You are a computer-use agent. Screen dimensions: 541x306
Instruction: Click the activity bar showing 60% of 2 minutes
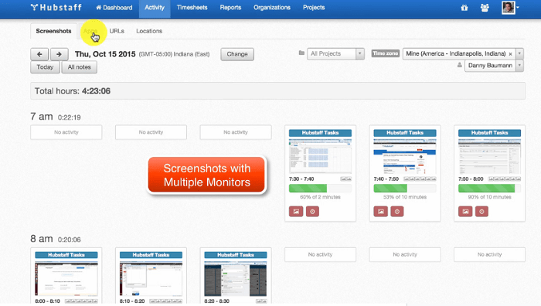coord(320,188)
